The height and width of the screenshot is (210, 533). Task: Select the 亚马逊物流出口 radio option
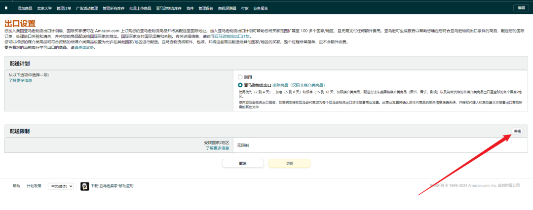click(240, 85)
